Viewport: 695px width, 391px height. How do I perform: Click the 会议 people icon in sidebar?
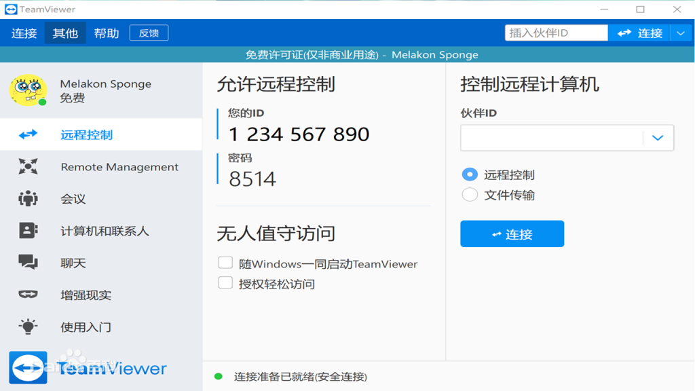28,199
